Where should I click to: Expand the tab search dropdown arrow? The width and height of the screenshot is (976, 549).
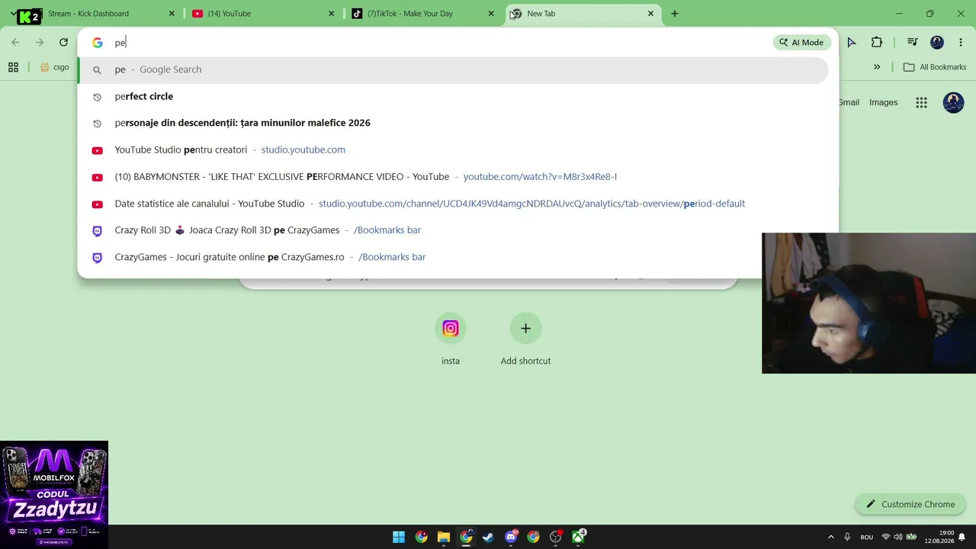click(x=13, y=14)
